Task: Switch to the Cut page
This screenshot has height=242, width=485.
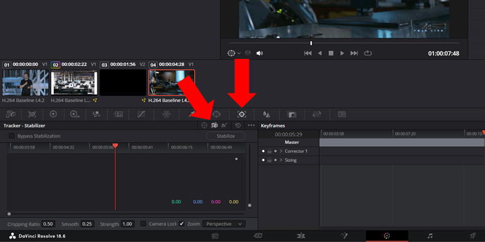Action: 258,236
